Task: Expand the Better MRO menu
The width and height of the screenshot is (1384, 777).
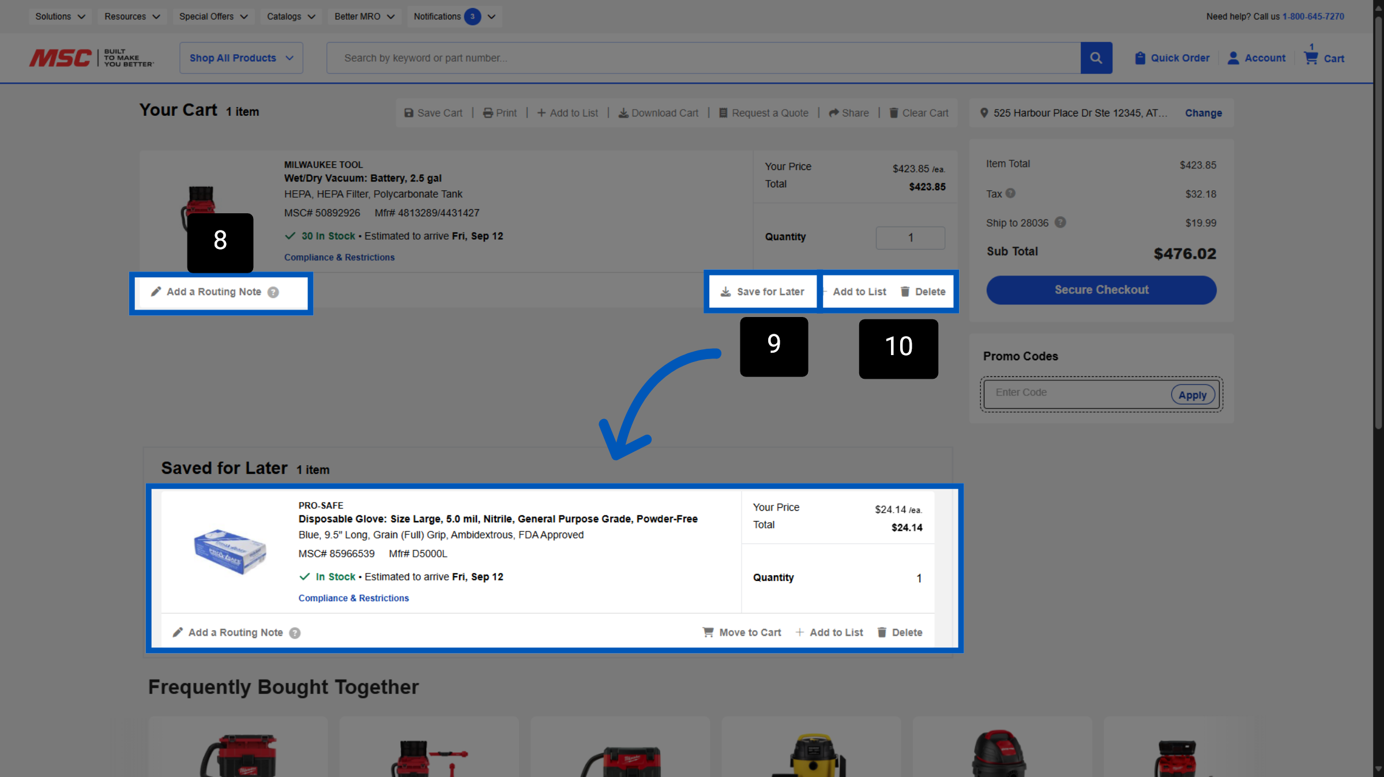Action: pyautogui.click(x=364, y=16)
